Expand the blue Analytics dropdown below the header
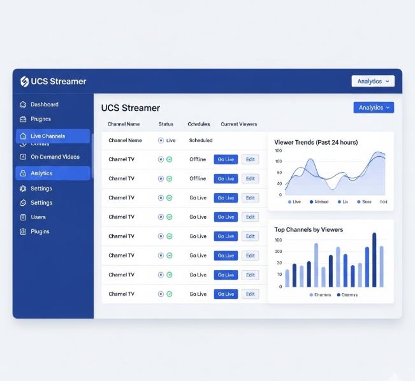 pyautogui.click(x=374, y=108)
